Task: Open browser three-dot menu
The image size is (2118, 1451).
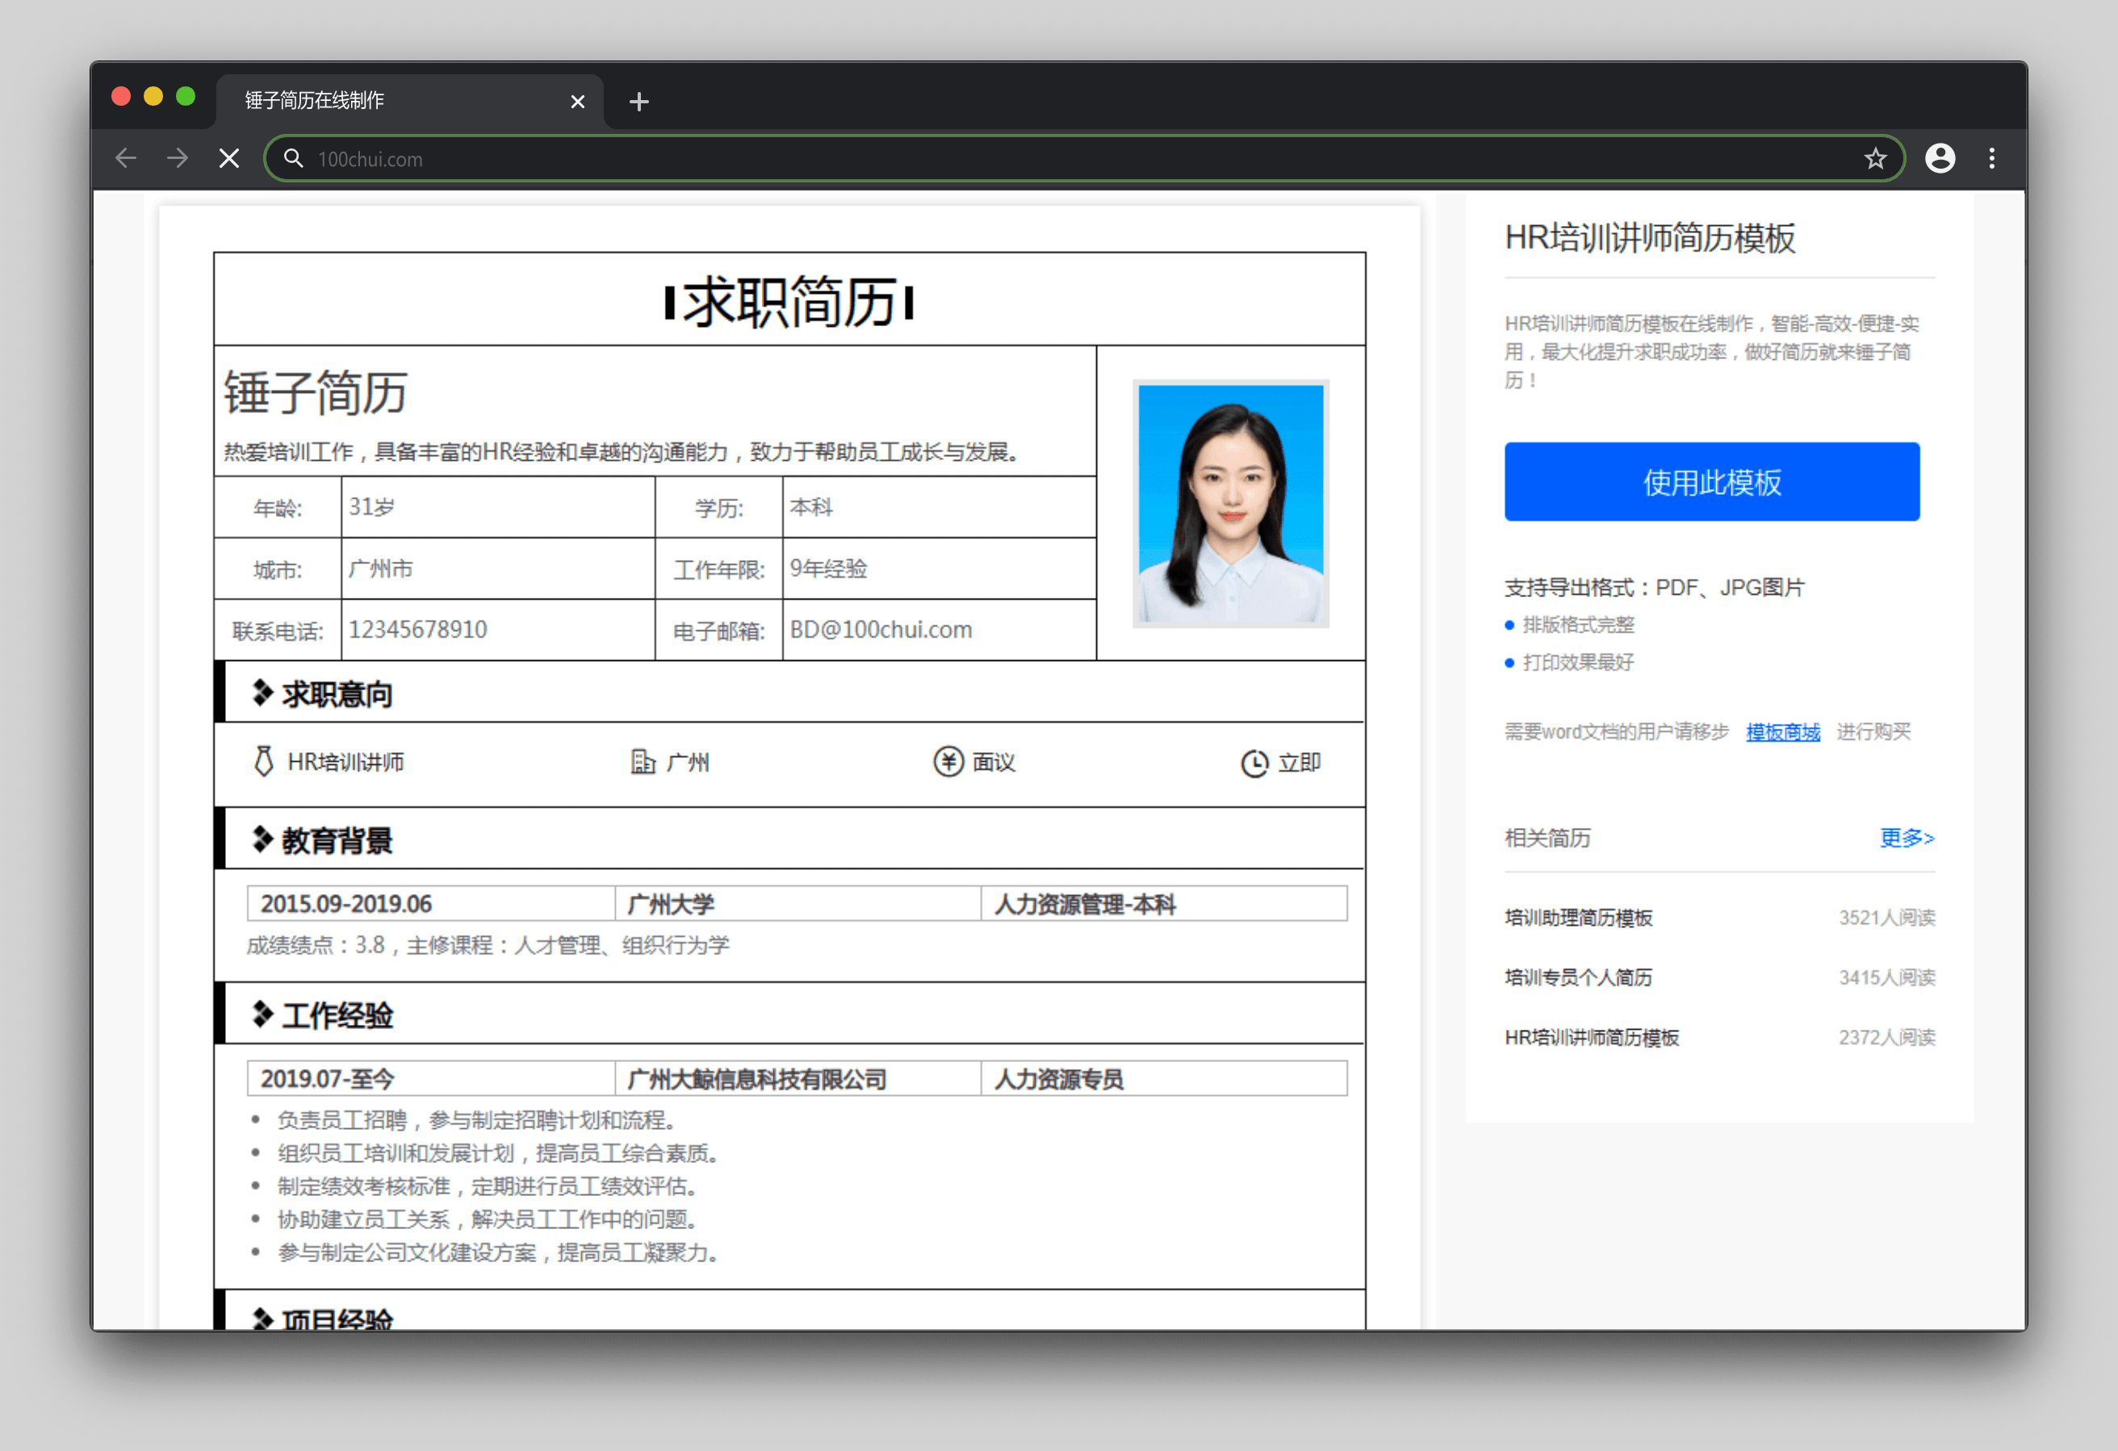Action: (x=1991, y=159)
